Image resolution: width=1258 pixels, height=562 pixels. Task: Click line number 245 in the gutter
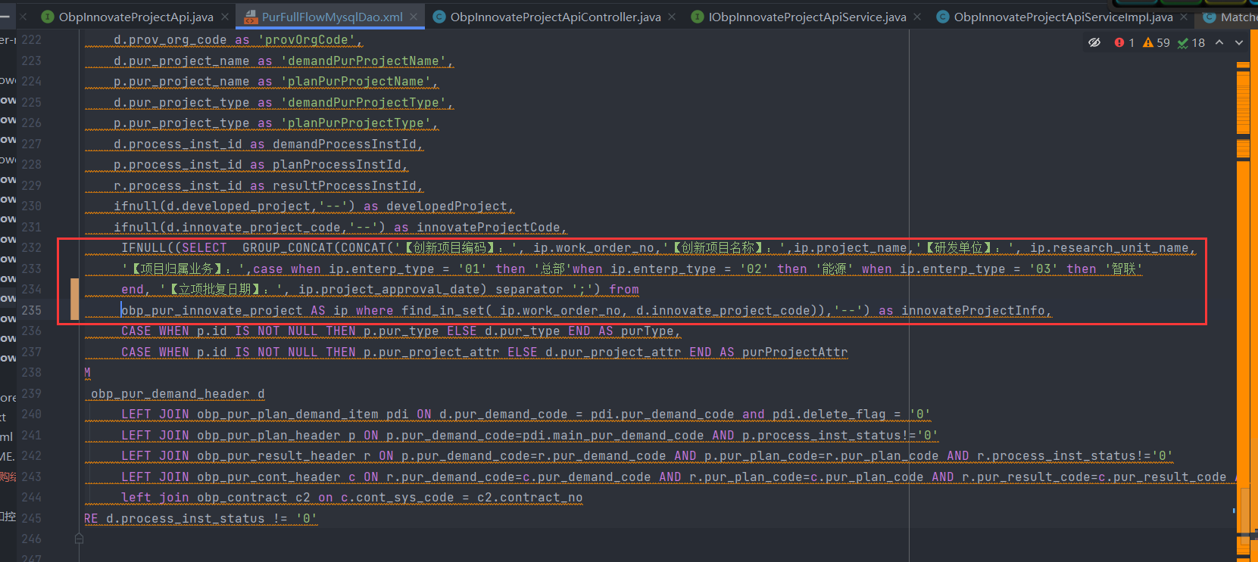coord(32,518)
